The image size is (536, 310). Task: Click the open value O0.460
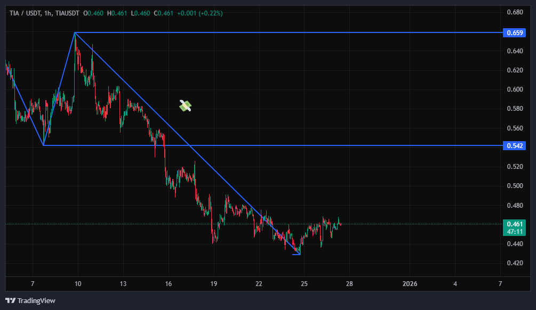(93, 13)
